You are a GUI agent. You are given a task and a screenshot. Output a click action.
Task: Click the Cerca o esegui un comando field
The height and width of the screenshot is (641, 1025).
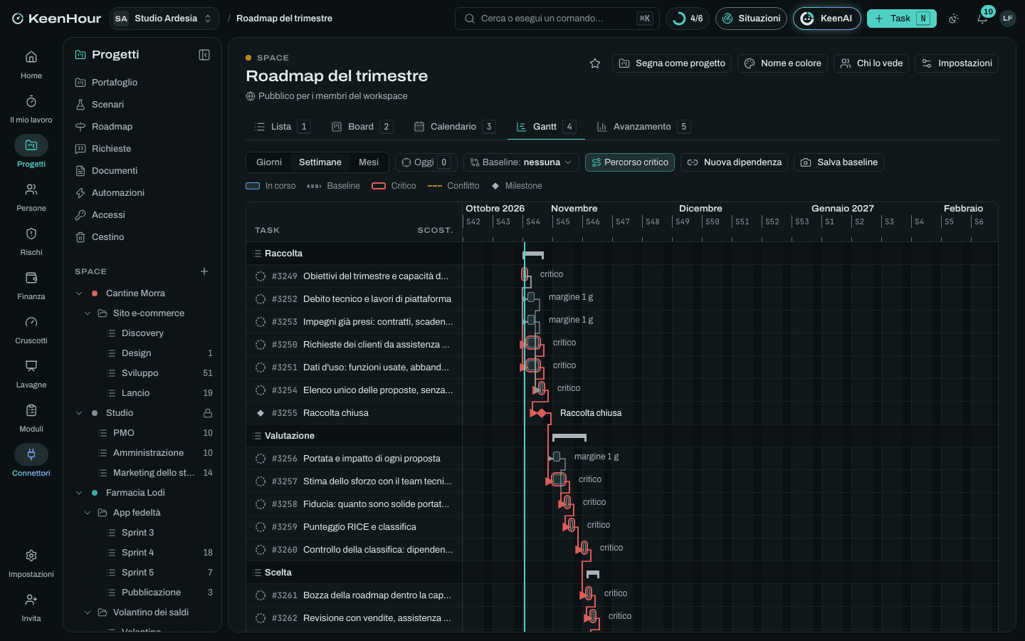click(x=557, y=19)
